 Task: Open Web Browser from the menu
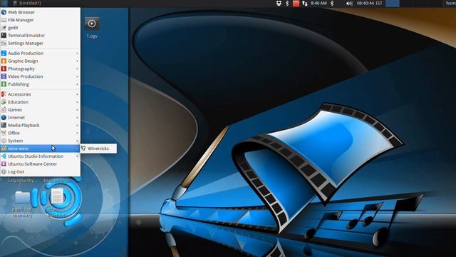40,12
